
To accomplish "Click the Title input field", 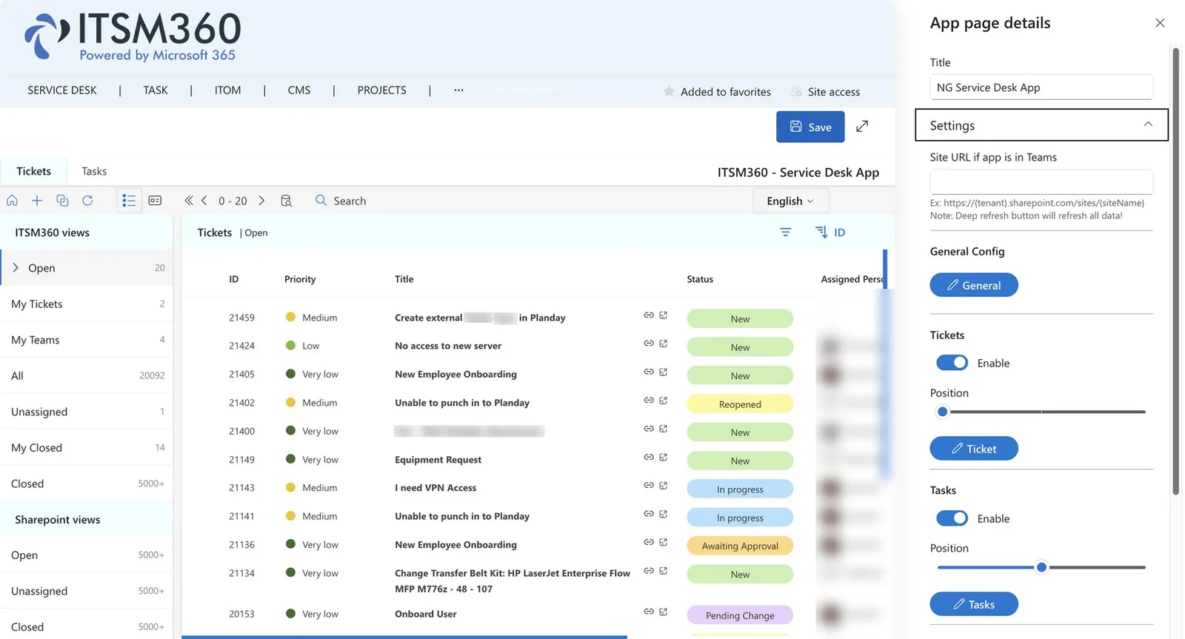I will [1041, 87].
